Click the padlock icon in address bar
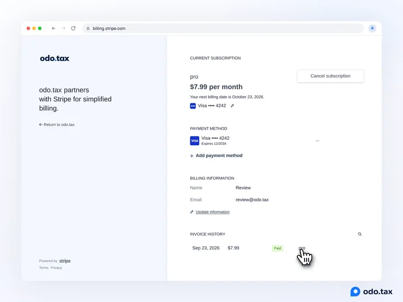 [88, 29]
